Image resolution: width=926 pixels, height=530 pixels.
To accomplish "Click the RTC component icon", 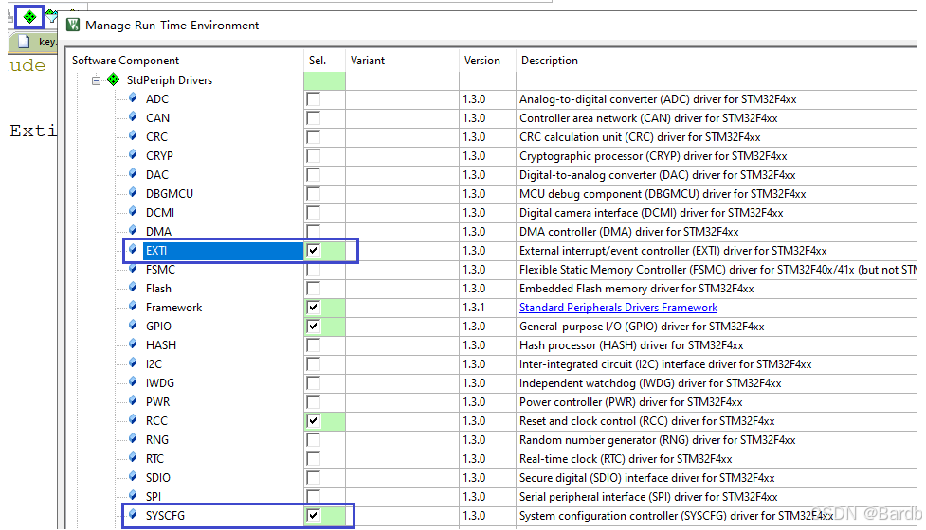I will tap(133, 457).
